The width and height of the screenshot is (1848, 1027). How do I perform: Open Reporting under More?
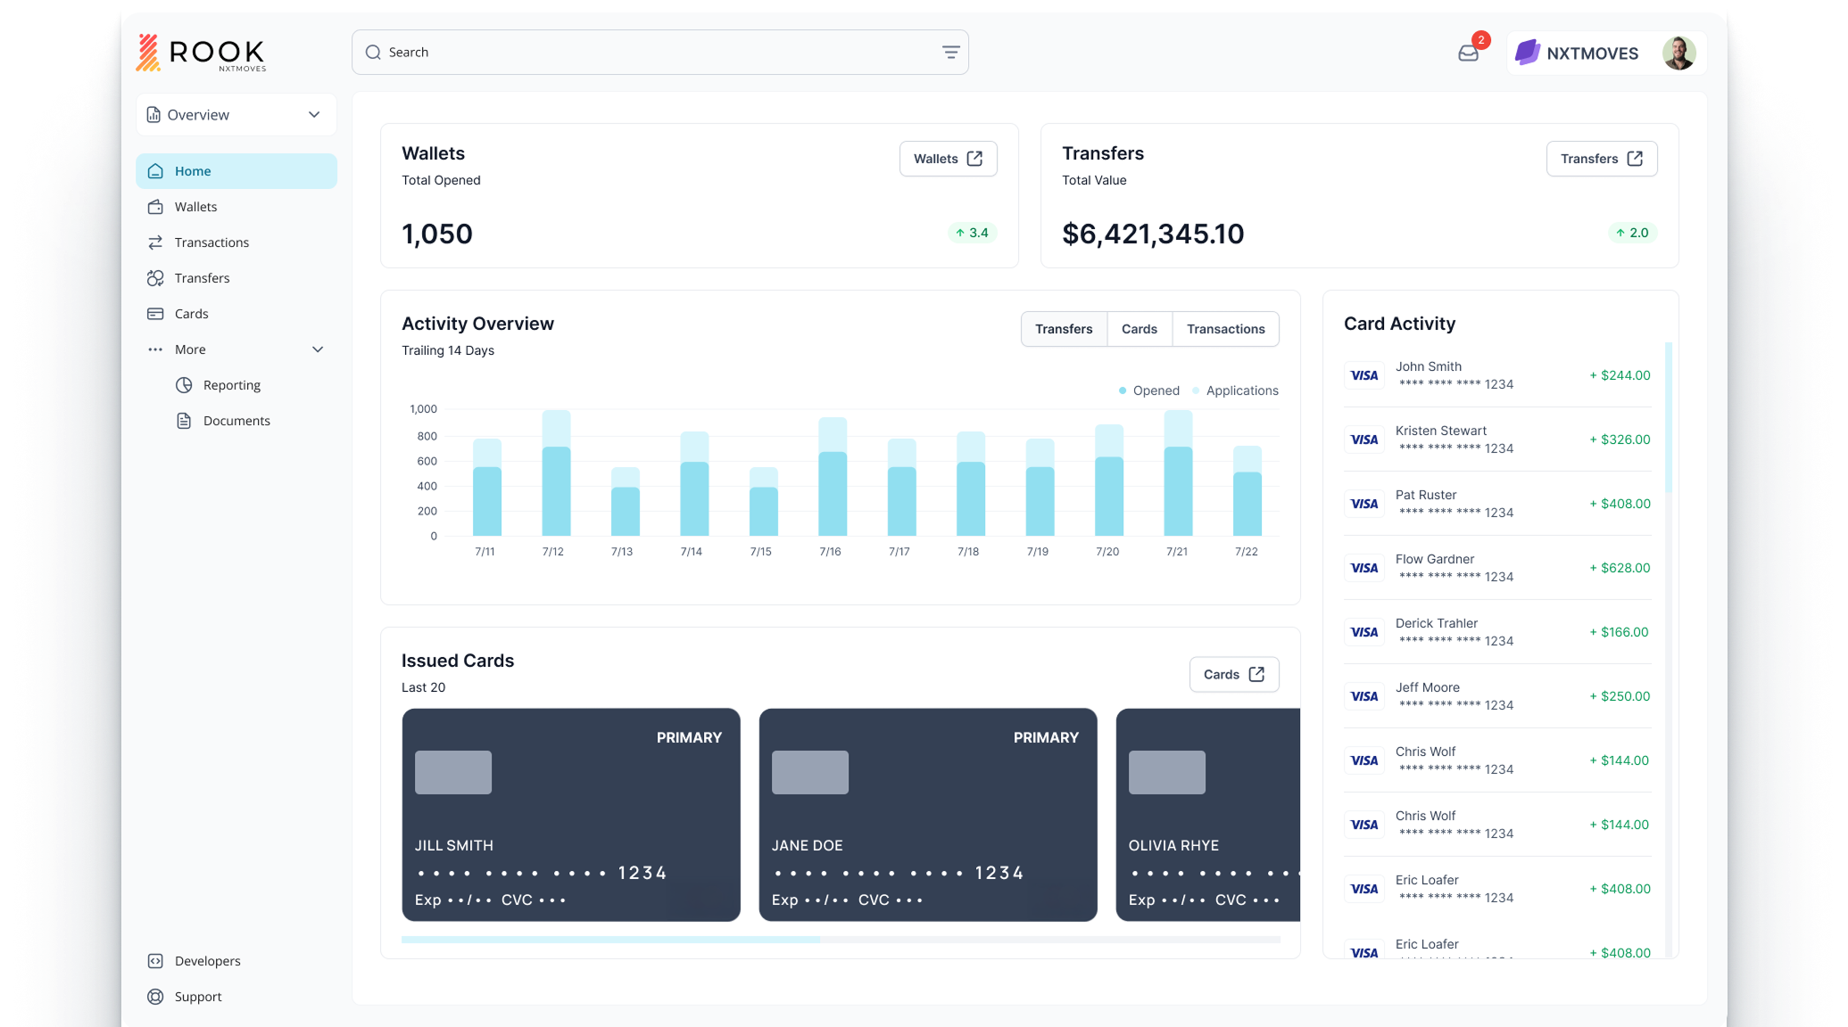[231, 385]
